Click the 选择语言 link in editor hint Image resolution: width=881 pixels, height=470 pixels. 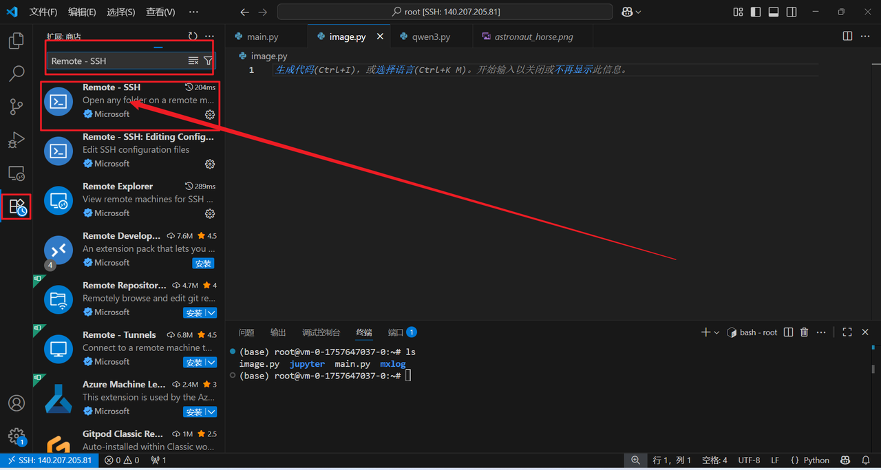396,70
